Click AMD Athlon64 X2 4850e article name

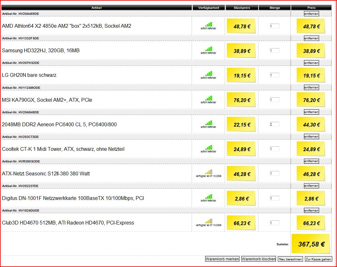coord(66,26)
